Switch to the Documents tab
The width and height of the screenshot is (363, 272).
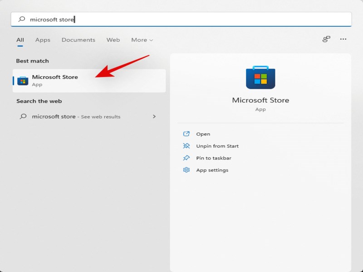(x=78, y=40)
